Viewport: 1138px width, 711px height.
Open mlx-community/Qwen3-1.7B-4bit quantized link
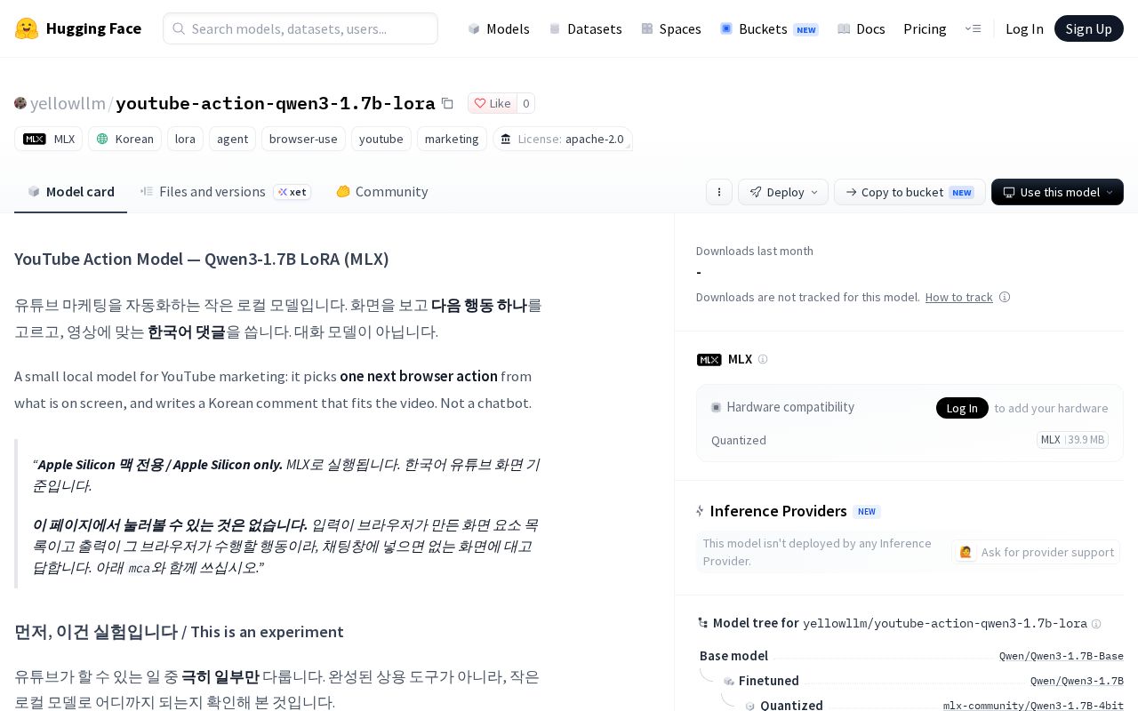pos(1033,706)
